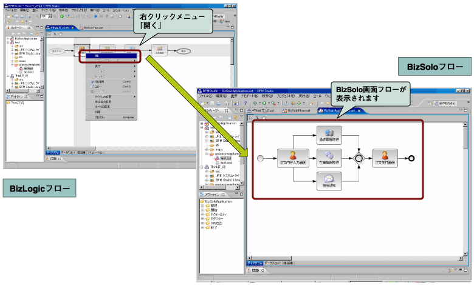The width and height of the screenshot is (474, 285).
Task: Open the ファイル menu in the BizSolo window
Action: [205, 96]
